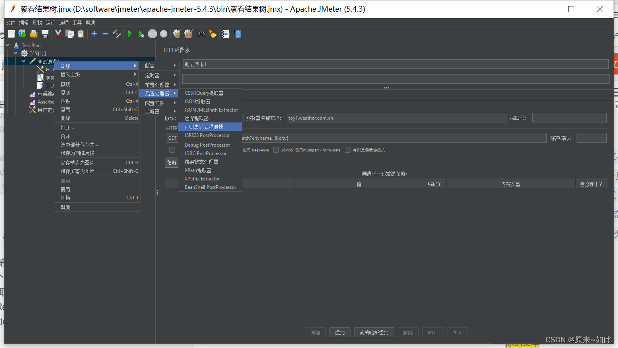Open the GET method dropdown
The height and width of the screenshot is (348, 618).
click(x=172, y=138)
